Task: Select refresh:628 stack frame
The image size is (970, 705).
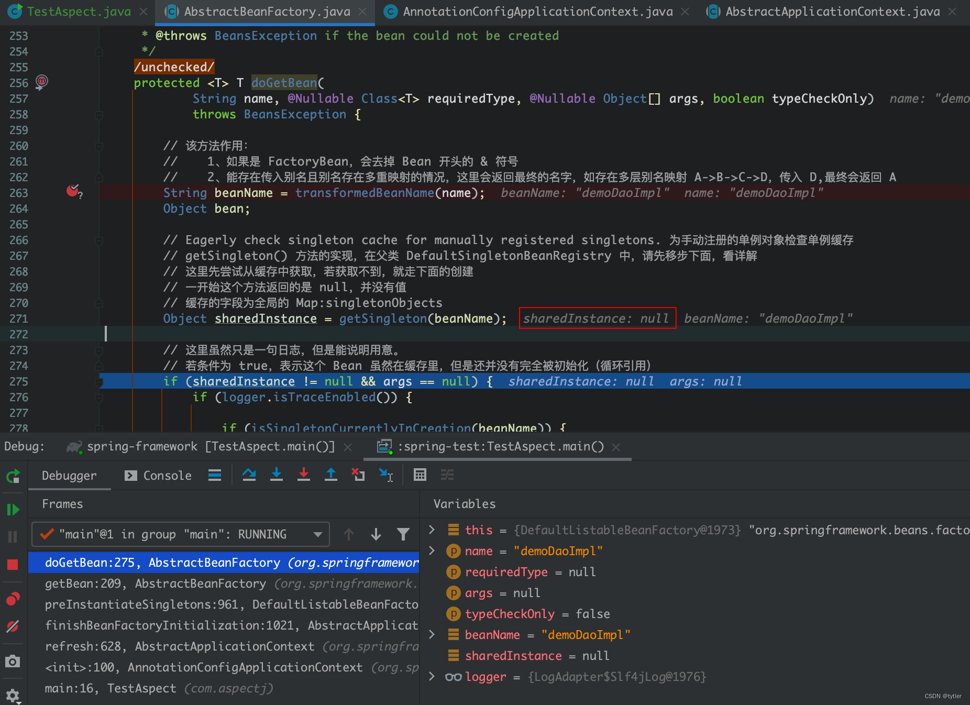Action: [x=224, y=646]
